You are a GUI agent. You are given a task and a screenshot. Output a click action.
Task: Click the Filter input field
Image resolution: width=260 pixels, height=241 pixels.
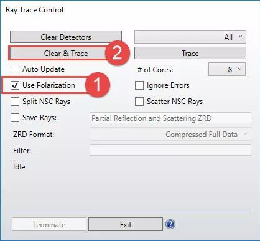[x=170, y=150]
